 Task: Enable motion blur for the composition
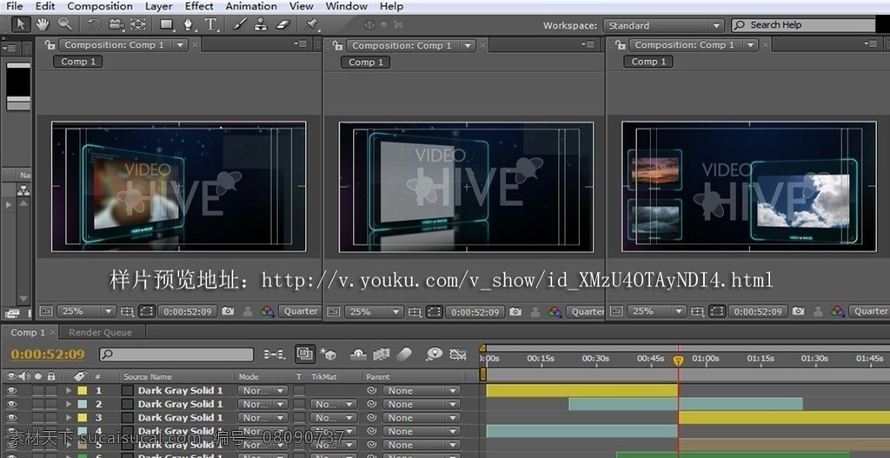404,355
